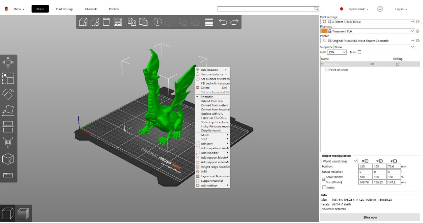Click the search magnifier icon

[317, 9]
